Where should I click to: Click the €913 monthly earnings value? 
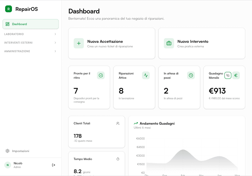click(217, 91)
